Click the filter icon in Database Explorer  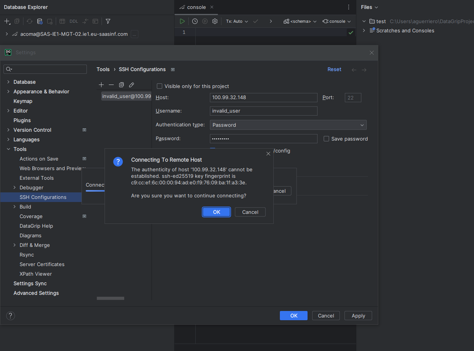click(108, 21)
